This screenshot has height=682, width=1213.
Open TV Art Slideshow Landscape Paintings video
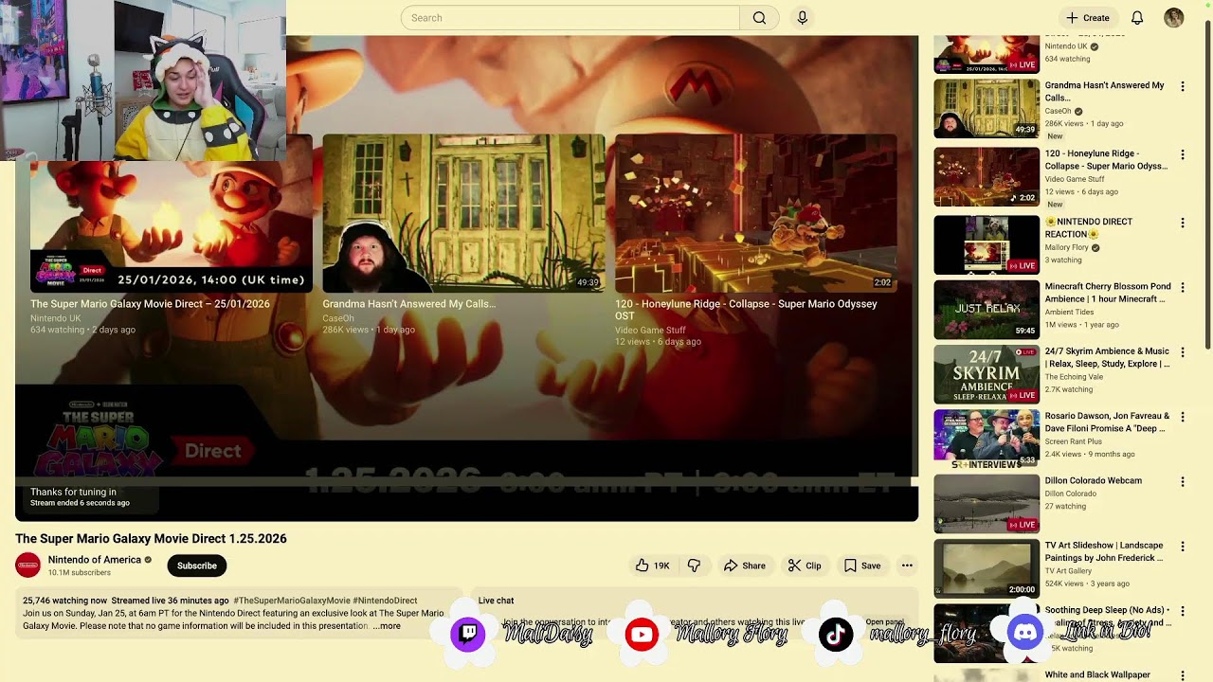point(1105,551)
